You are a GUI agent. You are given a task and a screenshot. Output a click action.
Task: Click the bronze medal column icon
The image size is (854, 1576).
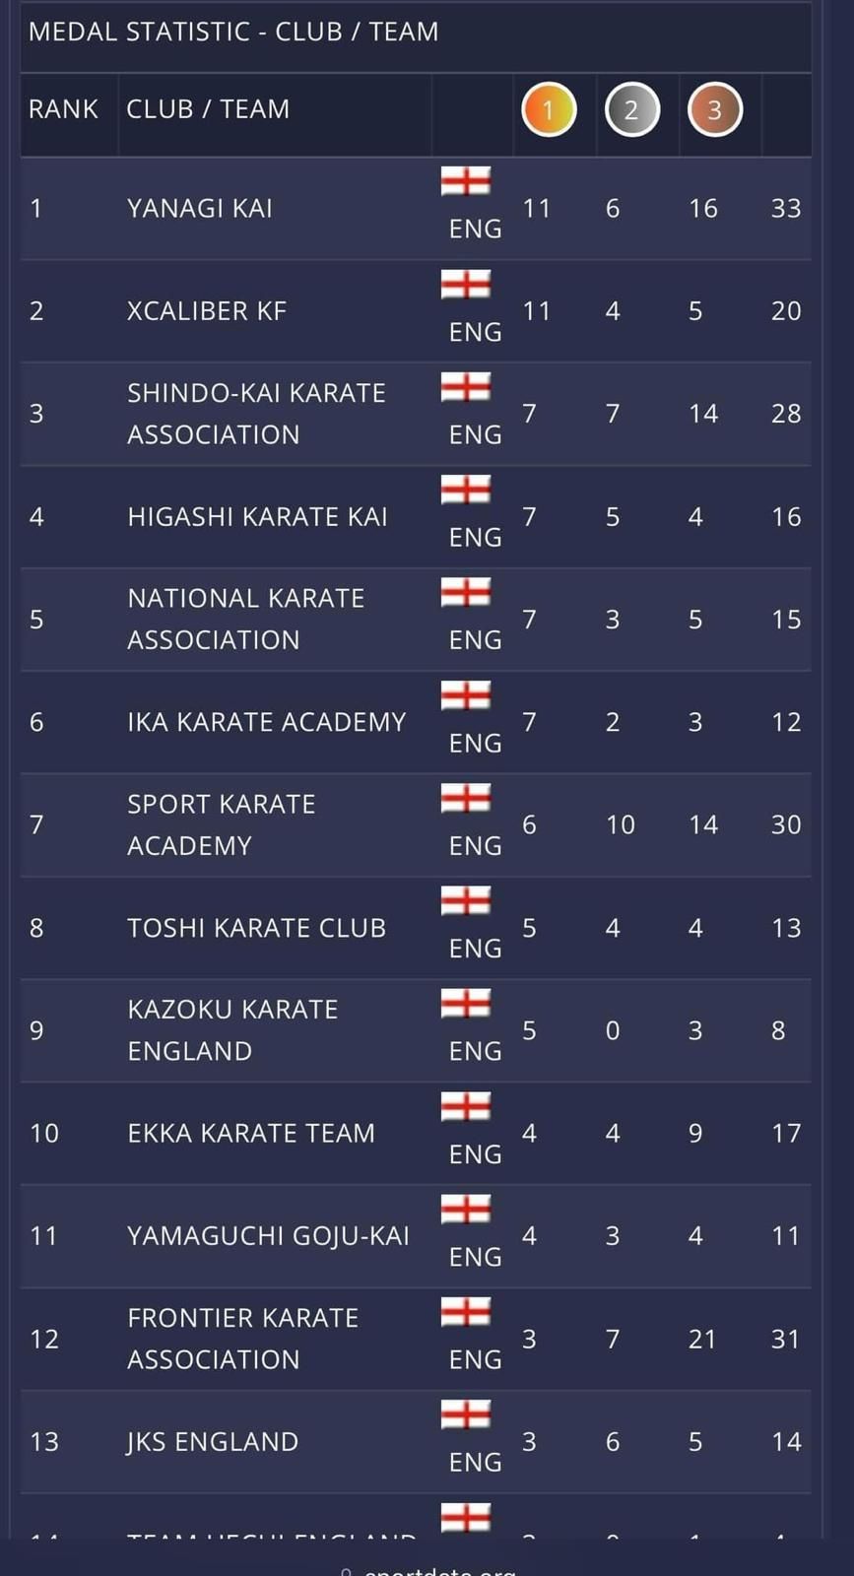point(714,109)
